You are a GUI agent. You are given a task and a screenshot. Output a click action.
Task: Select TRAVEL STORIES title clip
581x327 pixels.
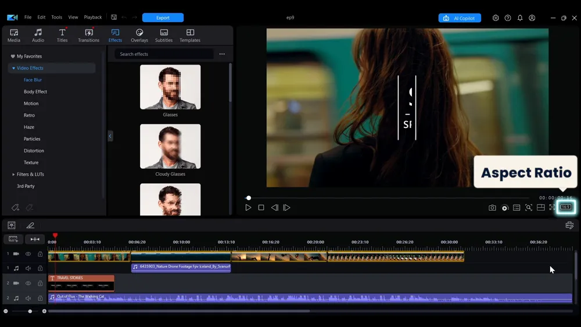pyautogui.click(x=81, y=283)
